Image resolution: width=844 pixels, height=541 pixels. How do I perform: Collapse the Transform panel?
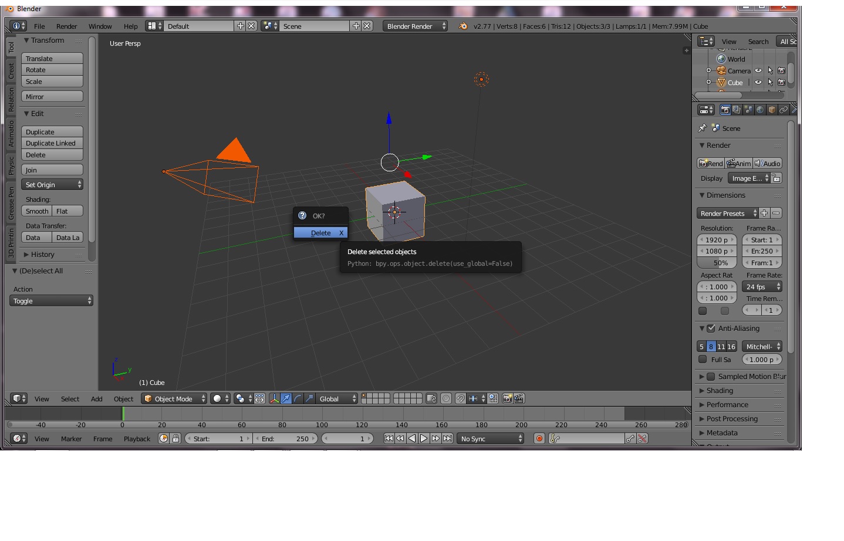click(x=26, y=40)
